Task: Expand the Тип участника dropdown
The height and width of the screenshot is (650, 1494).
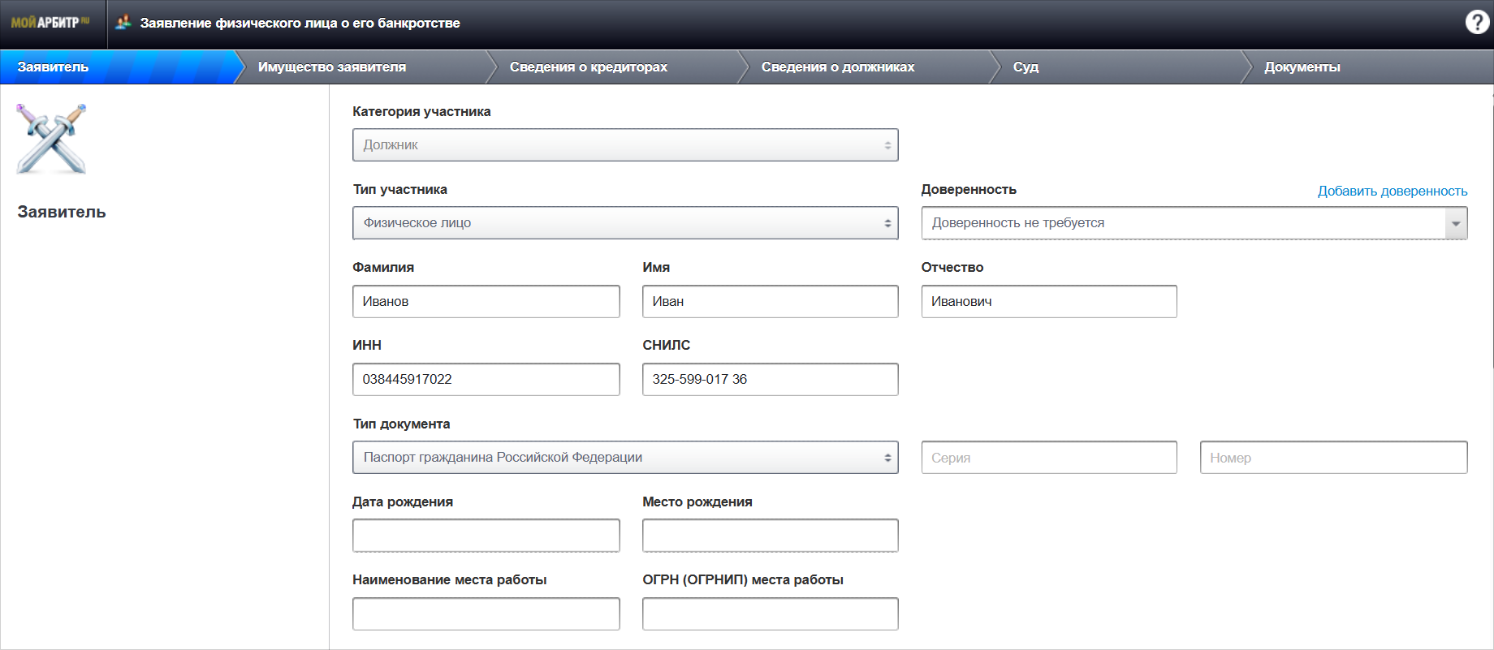Action: click(x=624, y=223)
